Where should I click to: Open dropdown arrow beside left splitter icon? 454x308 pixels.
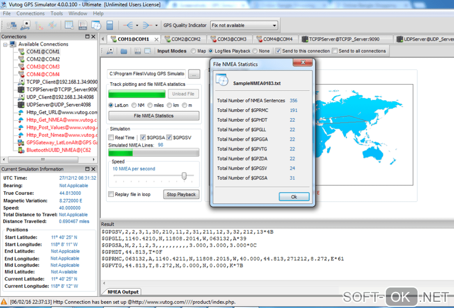tap(137, 25)
